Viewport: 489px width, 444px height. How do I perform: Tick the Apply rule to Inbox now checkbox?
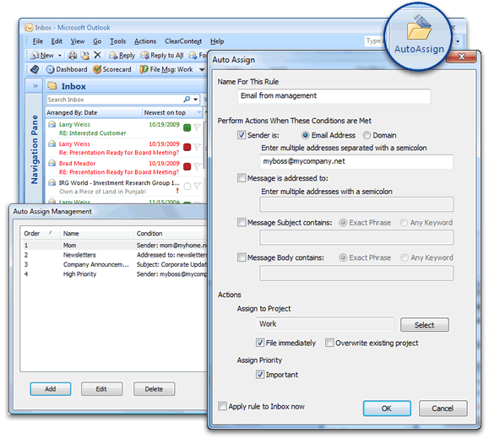222,406
